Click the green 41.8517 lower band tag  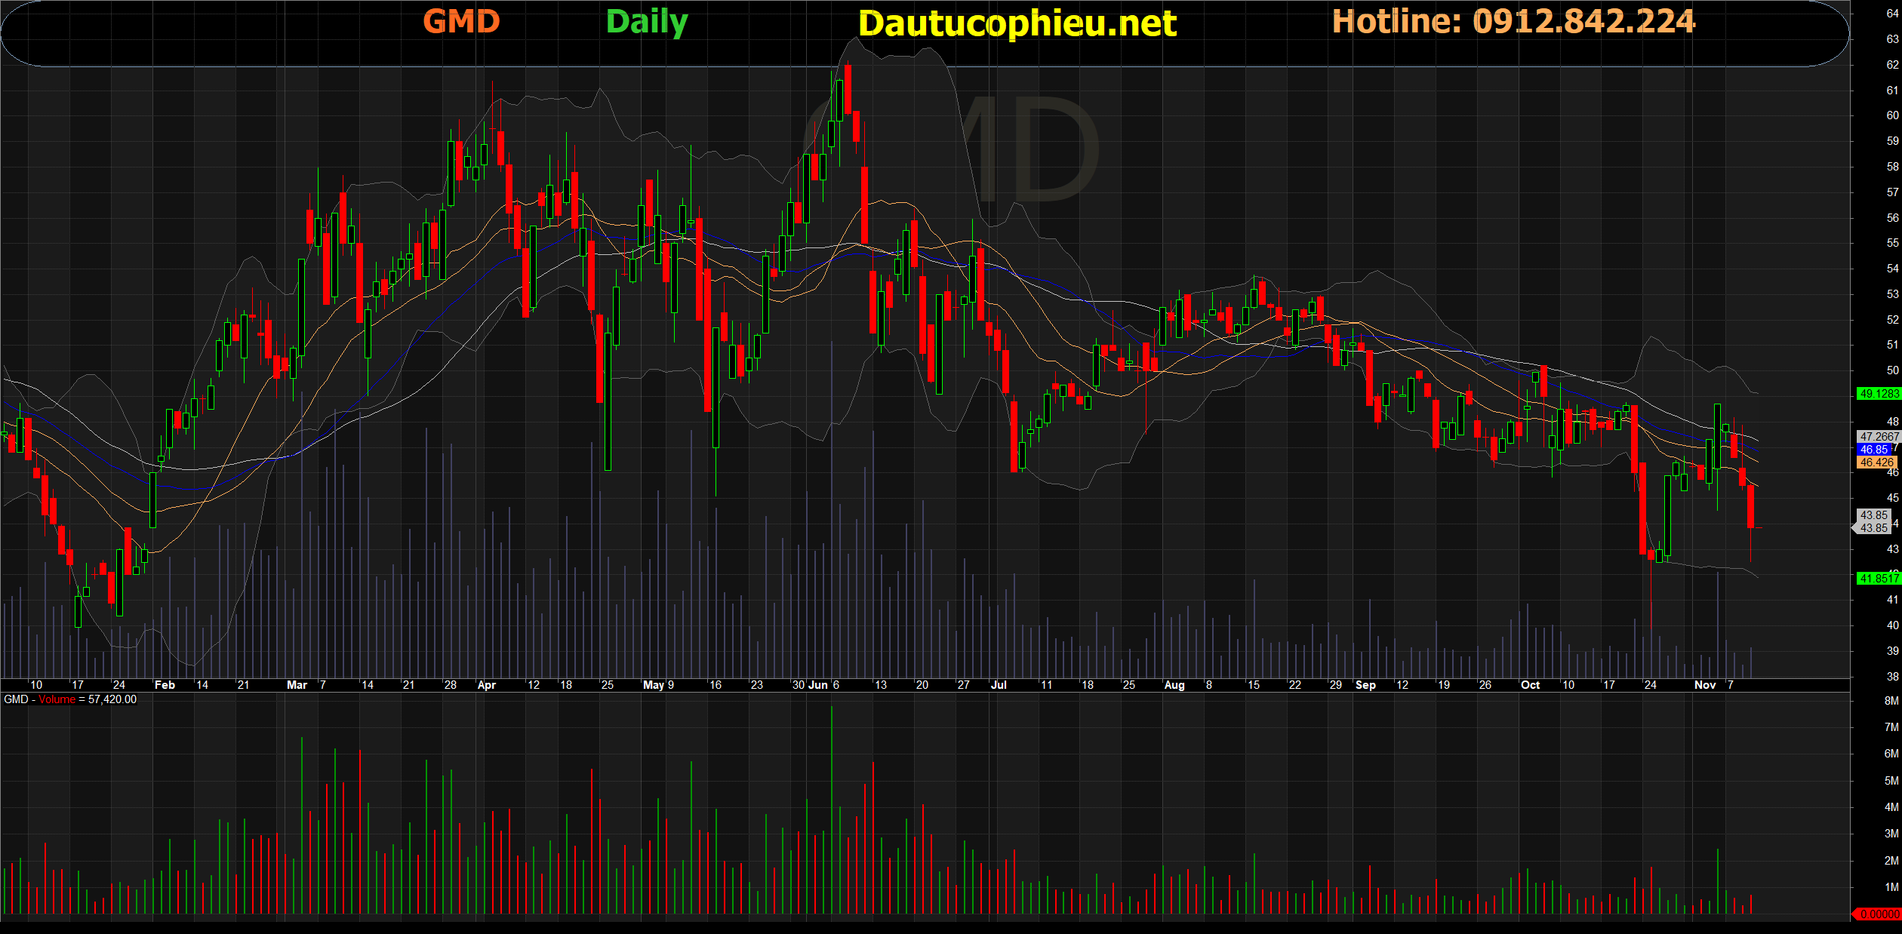coord(1879,579)
